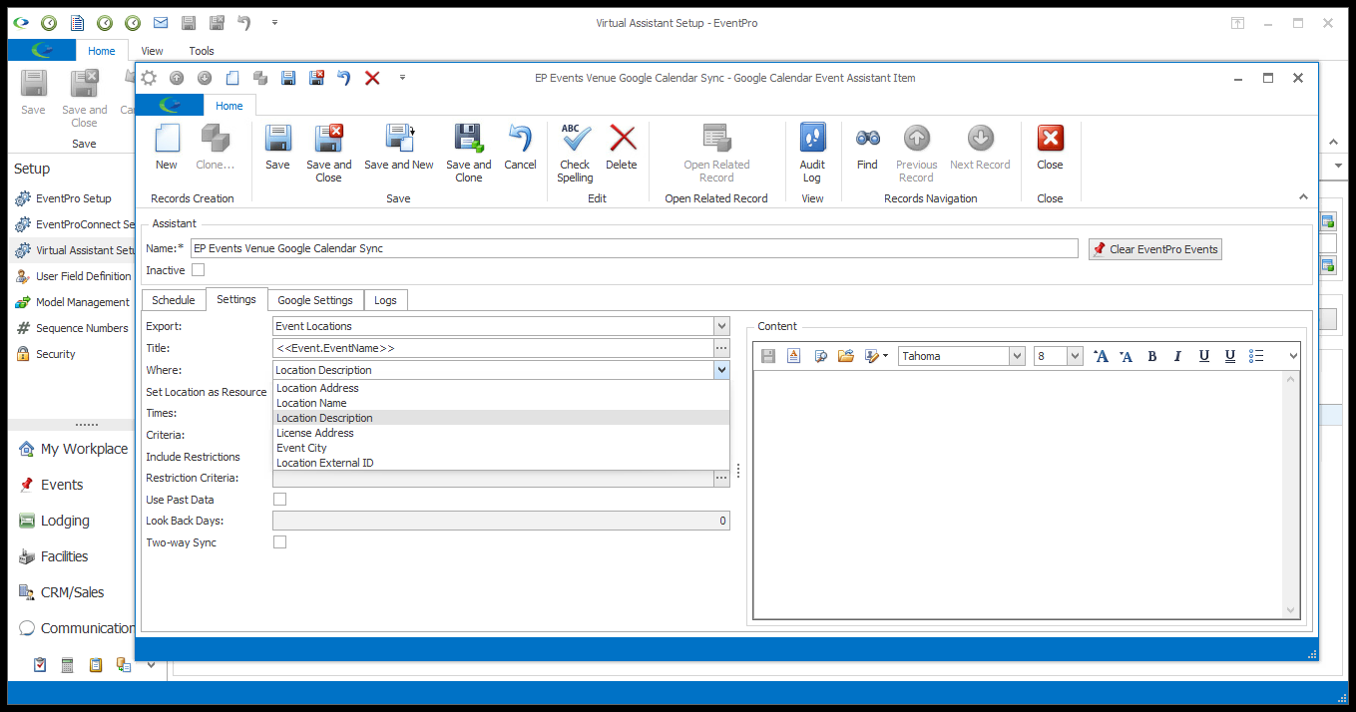1356x712 pixels.
Task: Click the calculator icon in sidebar bottom strip
Action: (68, 665)
